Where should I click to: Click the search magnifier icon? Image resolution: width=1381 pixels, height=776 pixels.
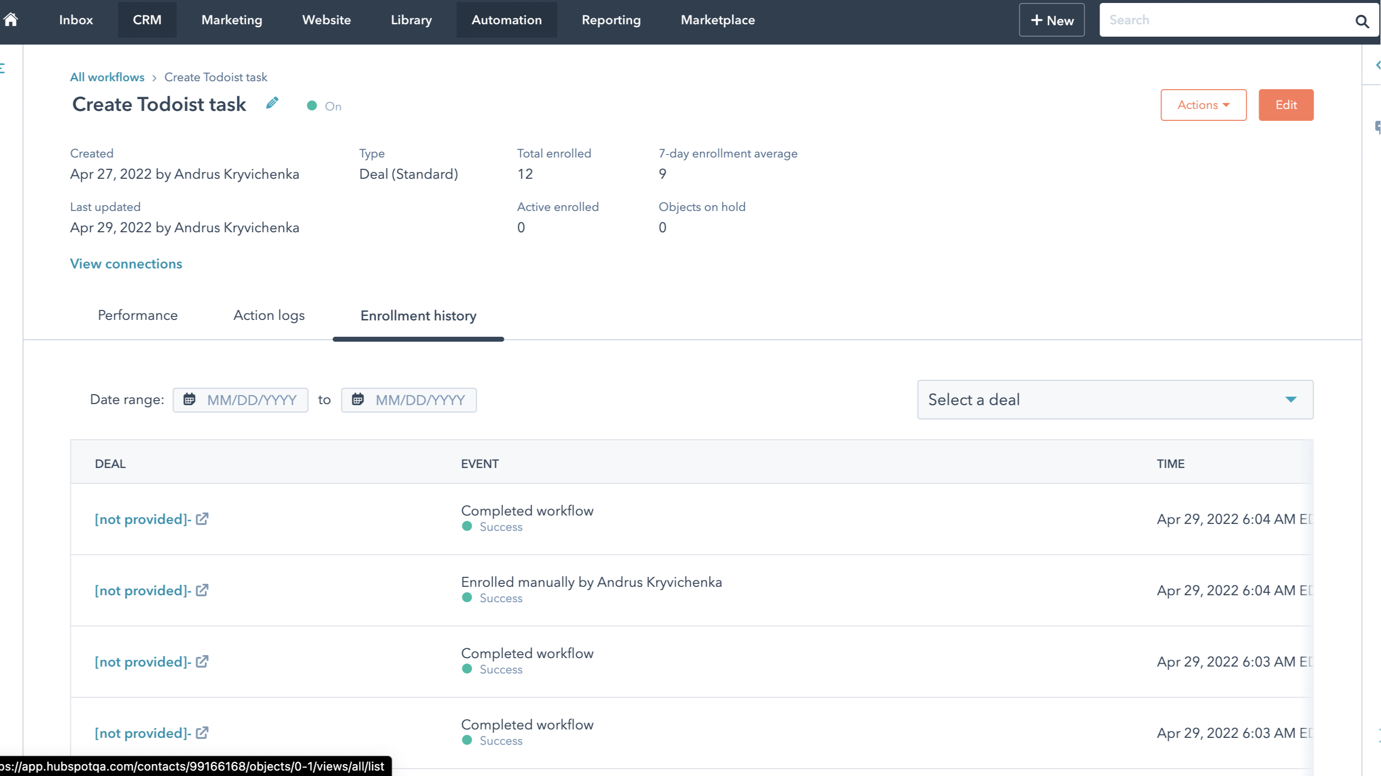pyautogui.click(x=1362, y=21)
